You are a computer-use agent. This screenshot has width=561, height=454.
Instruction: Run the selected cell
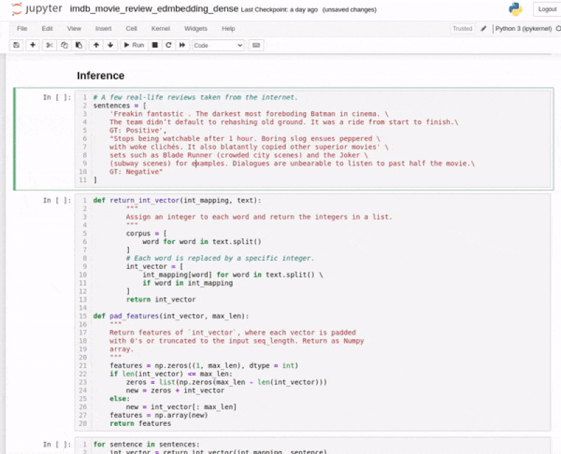click(133, 45)
